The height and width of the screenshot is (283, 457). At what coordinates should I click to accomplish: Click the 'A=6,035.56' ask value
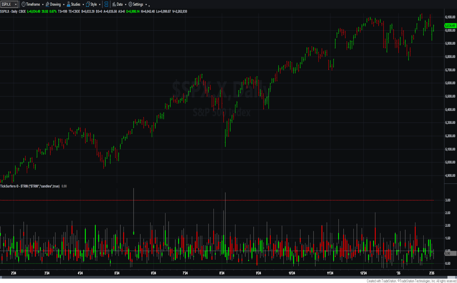pyautogui.click(x=110, y=12)
